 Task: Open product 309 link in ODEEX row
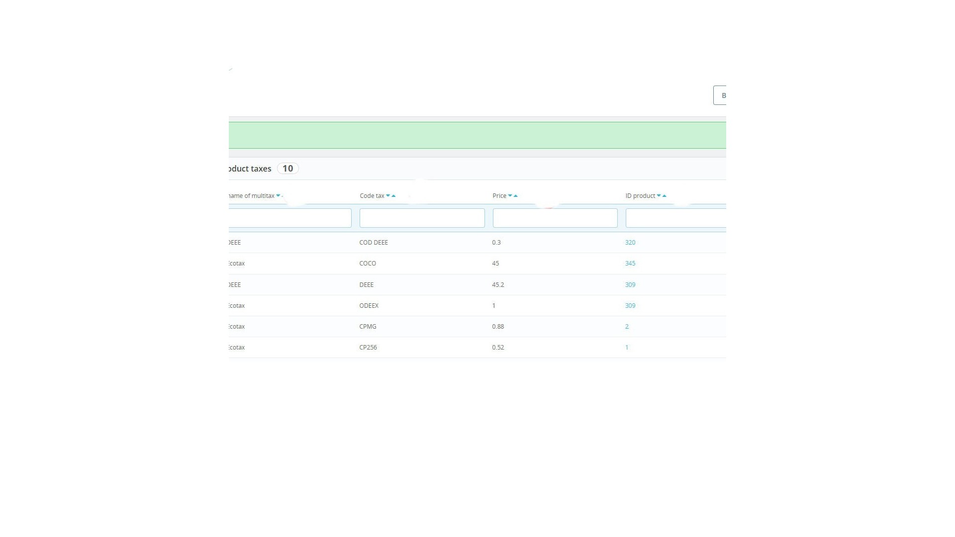(x=630, y=306)
